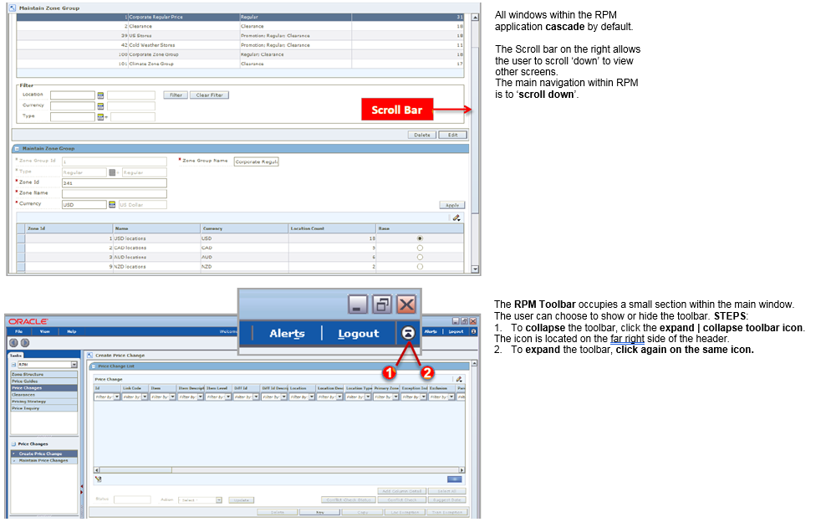Select the Base radio button for CAD locations
This screenshot has width=826, height=522.
420,248
